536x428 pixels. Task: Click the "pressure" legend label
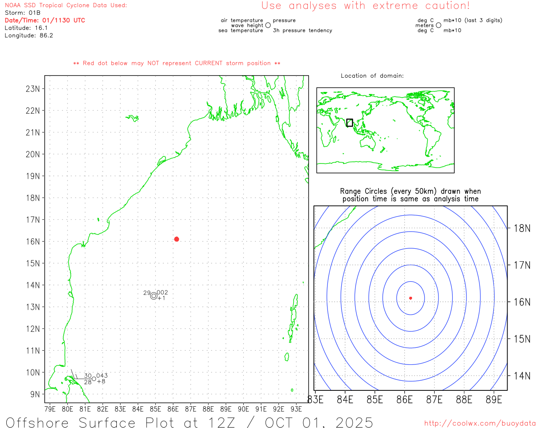point(284,20)
